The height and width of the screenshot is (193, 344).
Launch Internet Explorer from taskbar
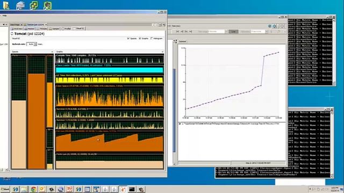16,189
